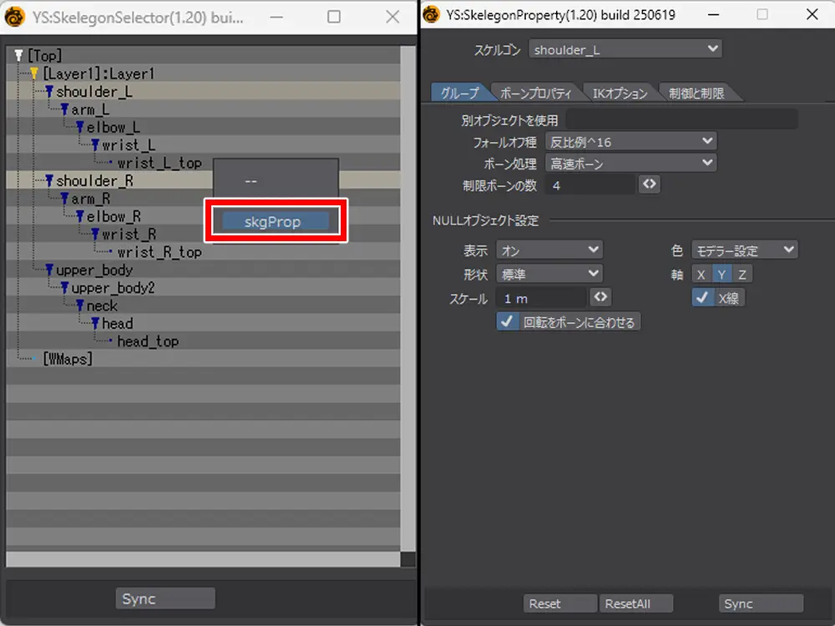
Task: Toggle the X線 checkbox
Action: [x=702, y=298]
